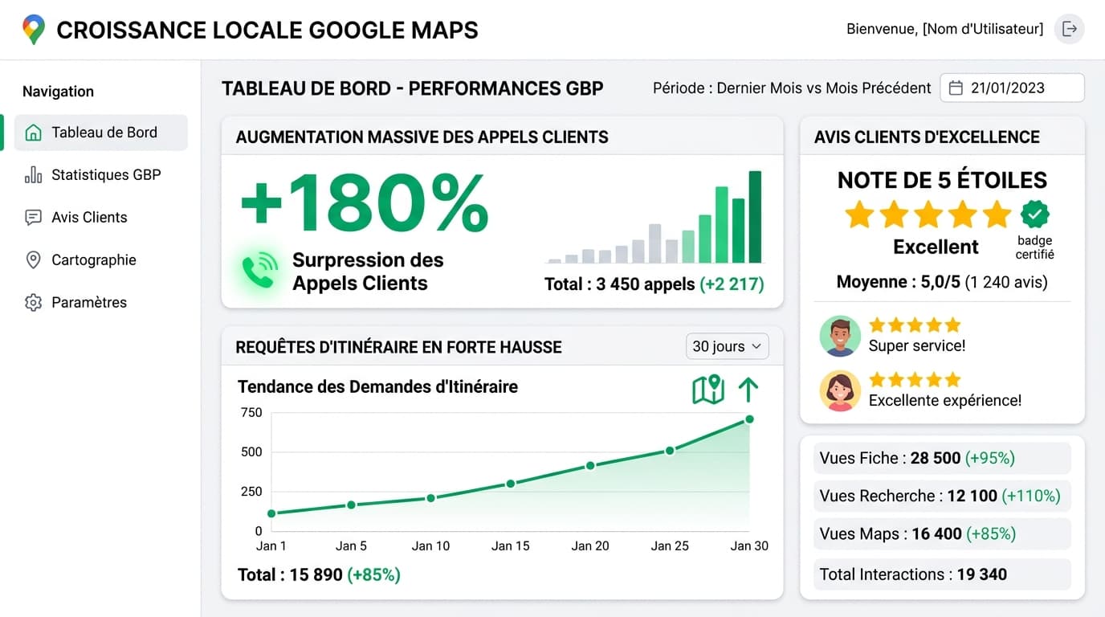Click Période : Dernier Mois vs Mois Précédent
This screenshot has height=617, width=1105.
(792, 88)
